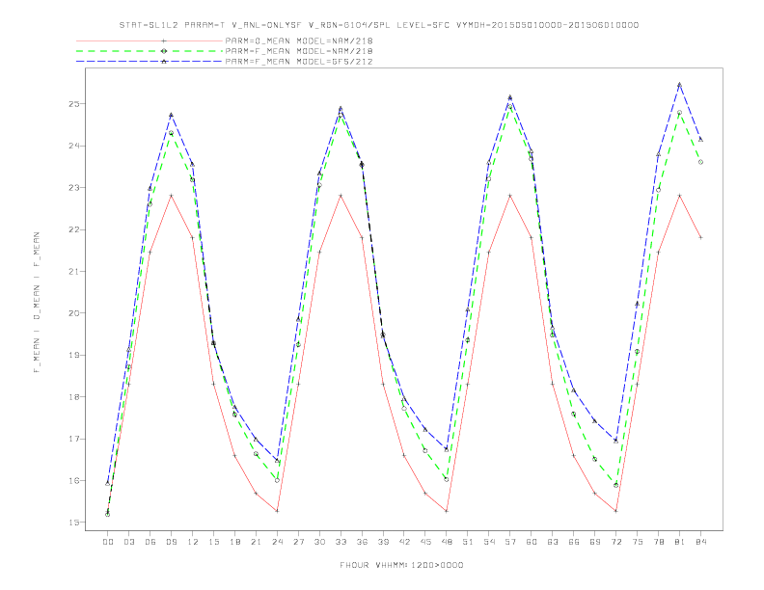Click the red solid legend line sample
This screenshot has height=590, width=764.
click(x=150, y=40)
